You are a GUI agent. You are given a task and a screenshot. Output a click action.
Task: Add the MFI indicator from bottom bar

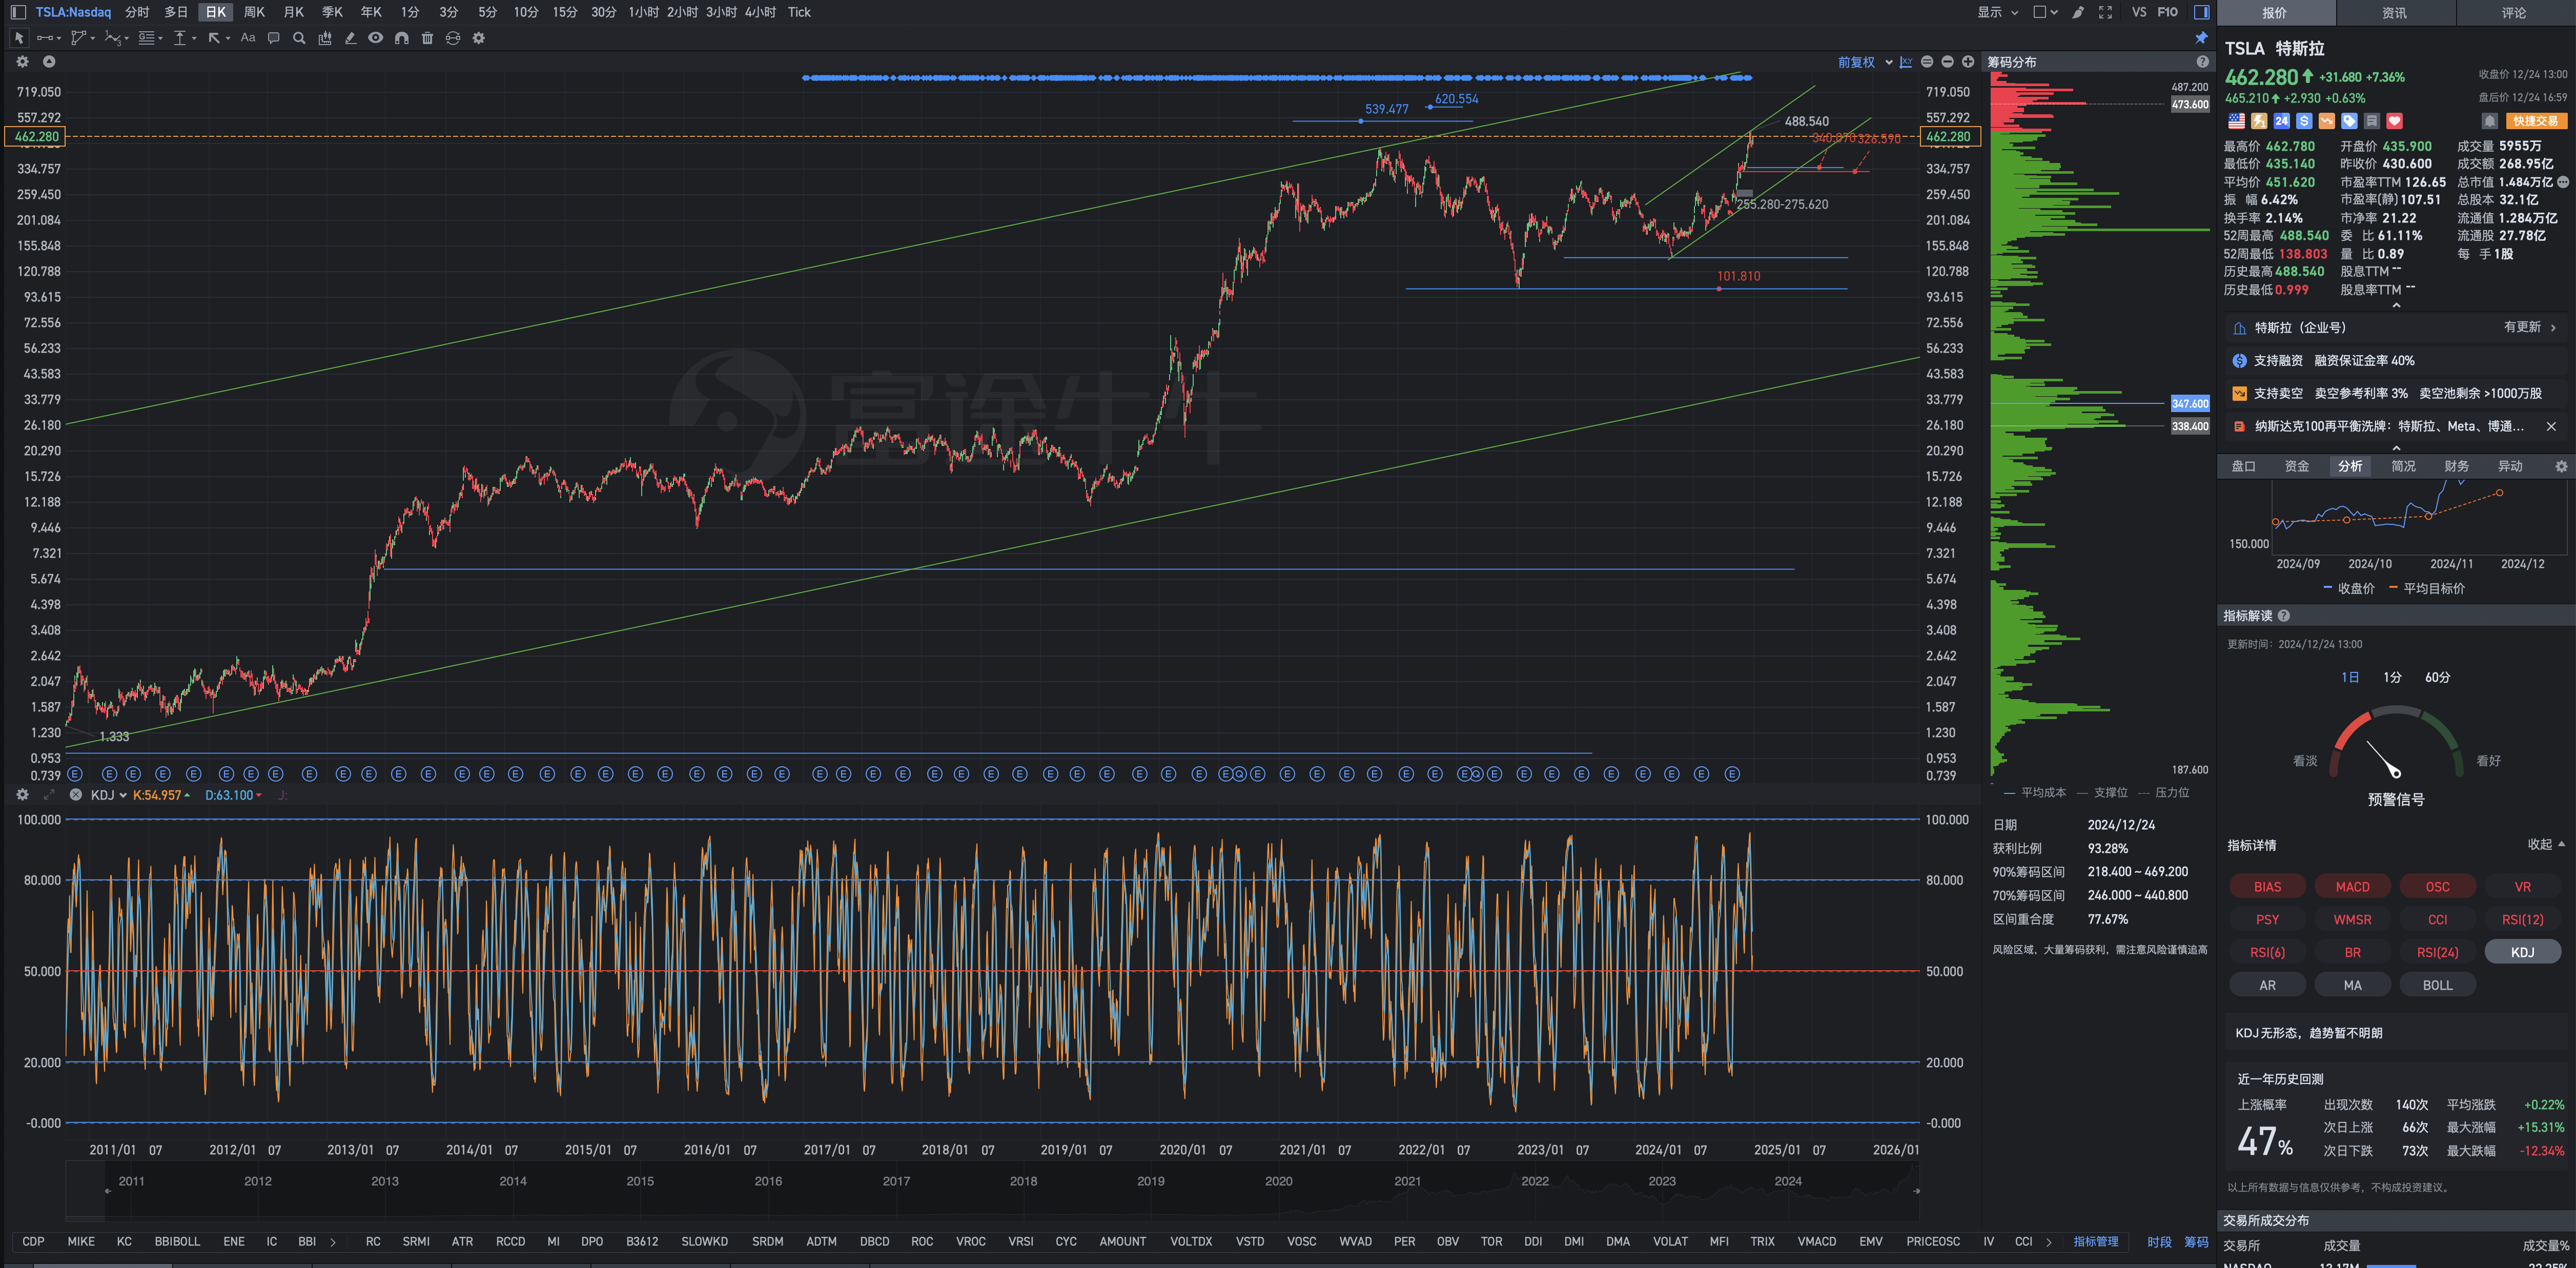(1719, 1242)
